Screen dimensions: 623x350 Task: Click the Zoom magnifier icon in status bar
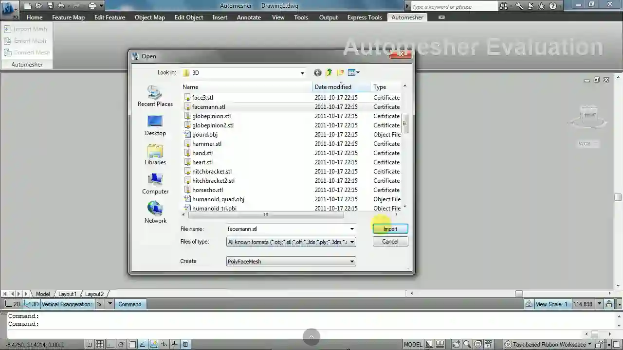[x=467, y=345]
